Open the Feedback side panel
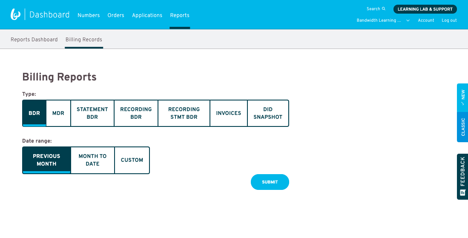Viewport: 468px width, 238px height. point(462,177)
